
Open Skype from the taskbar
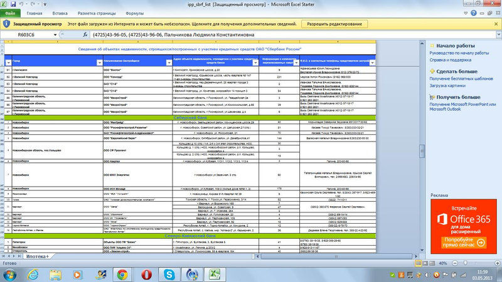169,274
